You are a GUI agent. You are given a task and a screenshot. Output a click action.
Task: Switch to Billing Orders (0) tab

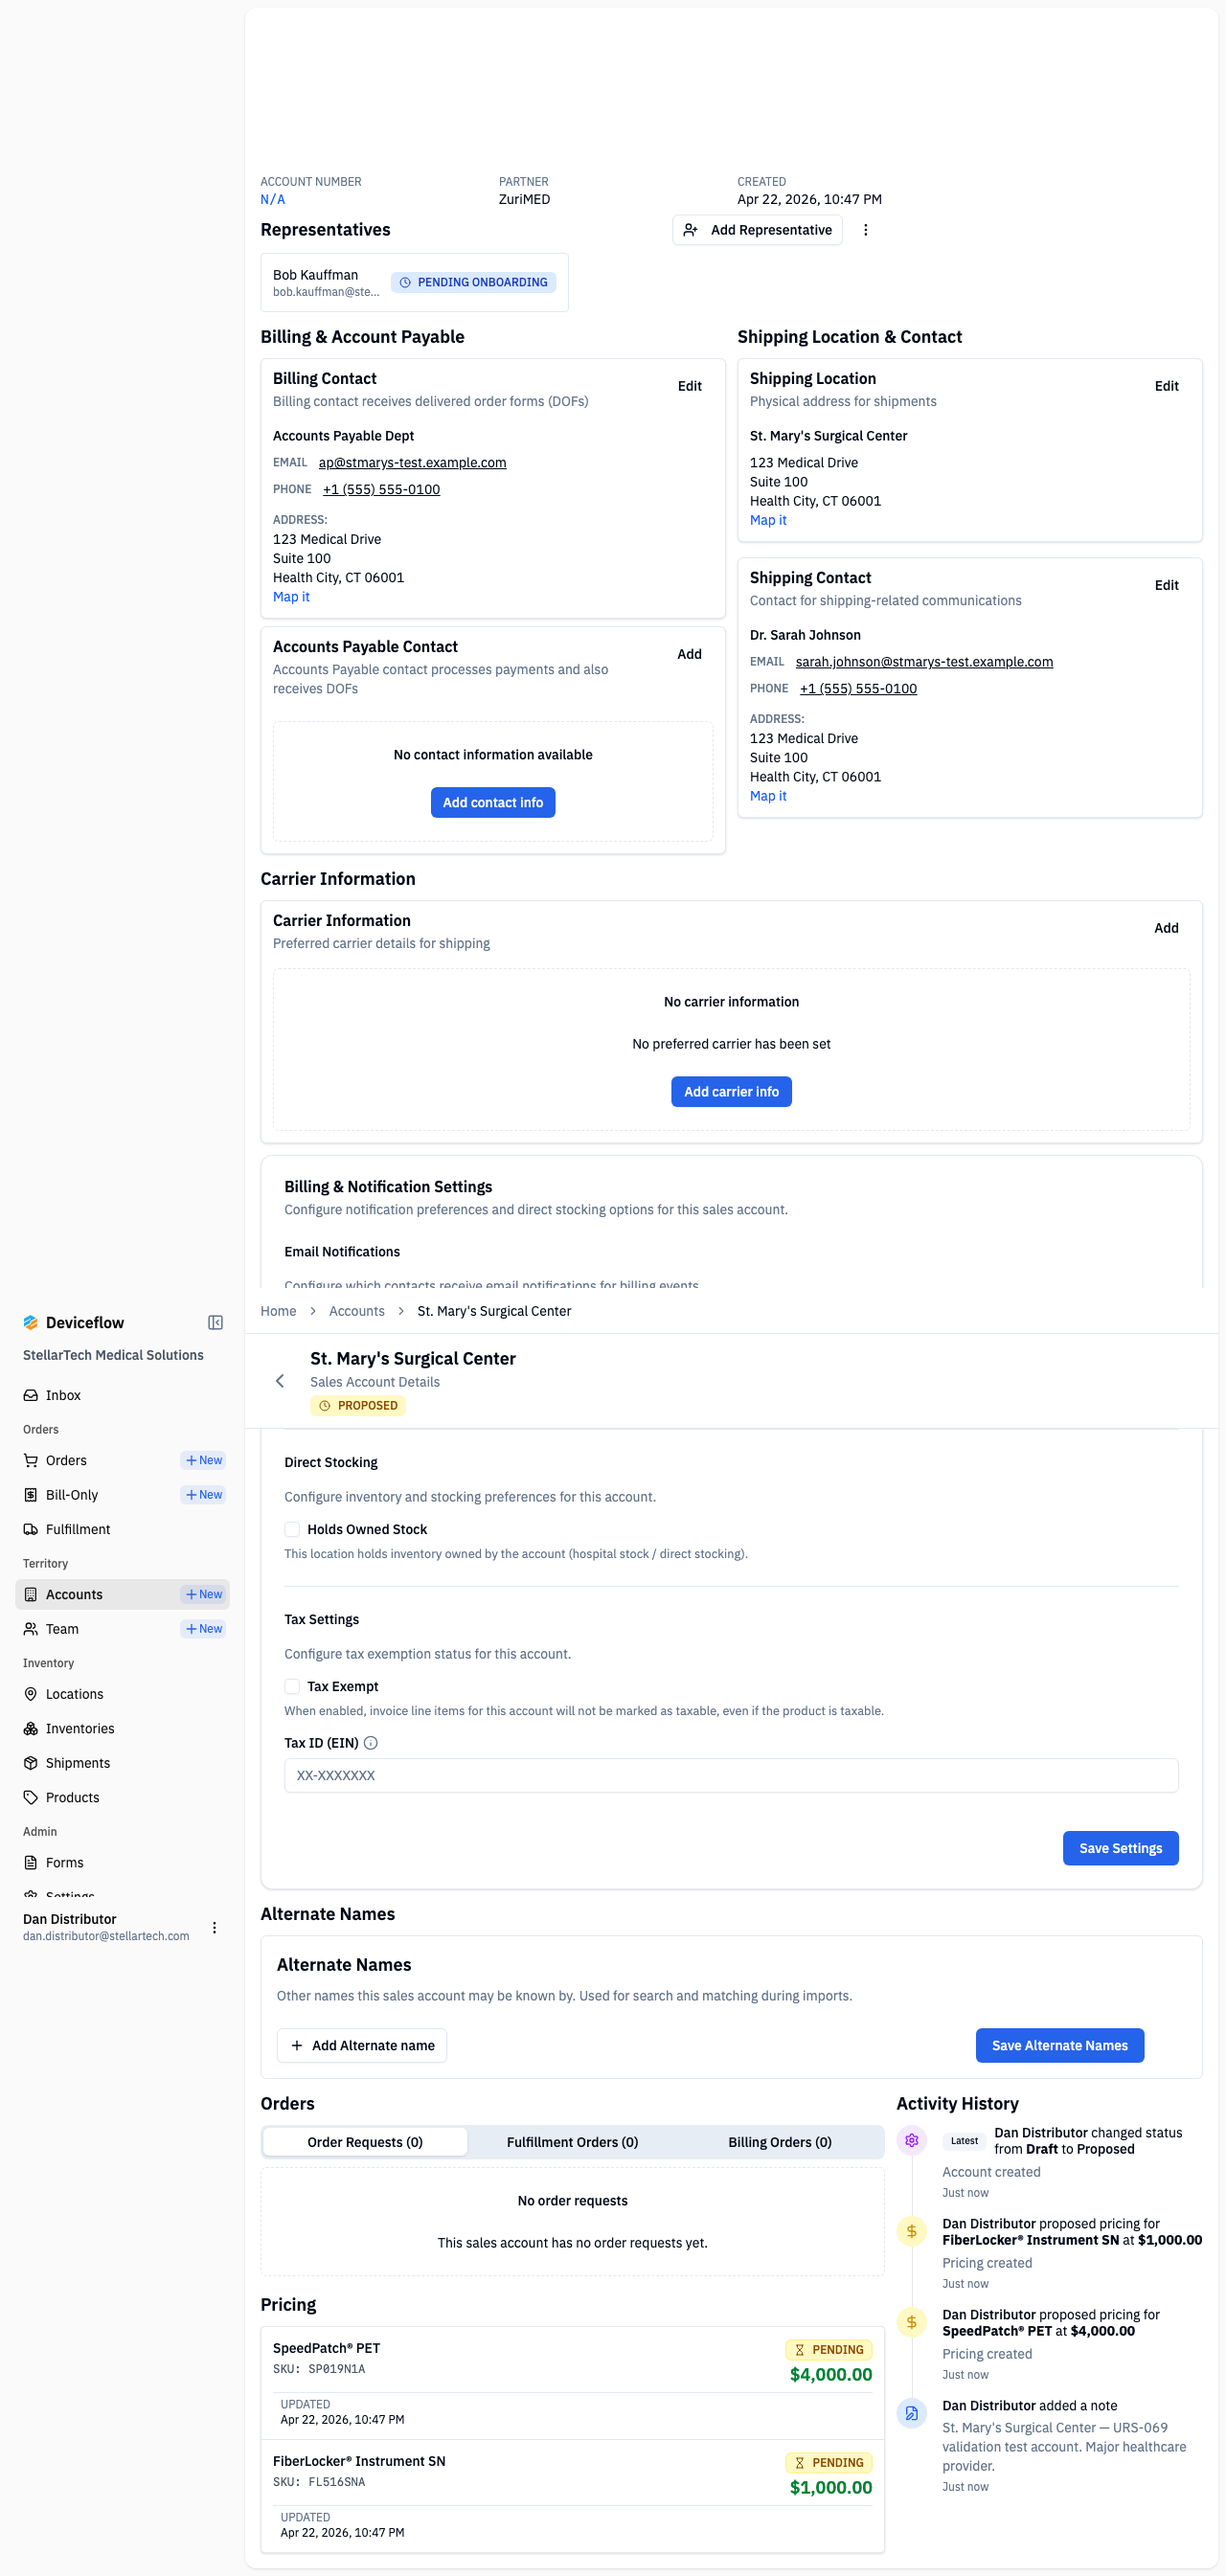[779, 2142]
